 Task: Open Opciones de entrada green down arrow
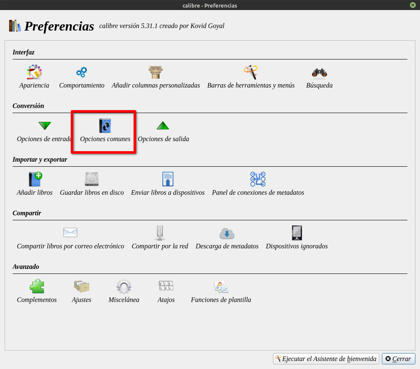tap(45, 125)
